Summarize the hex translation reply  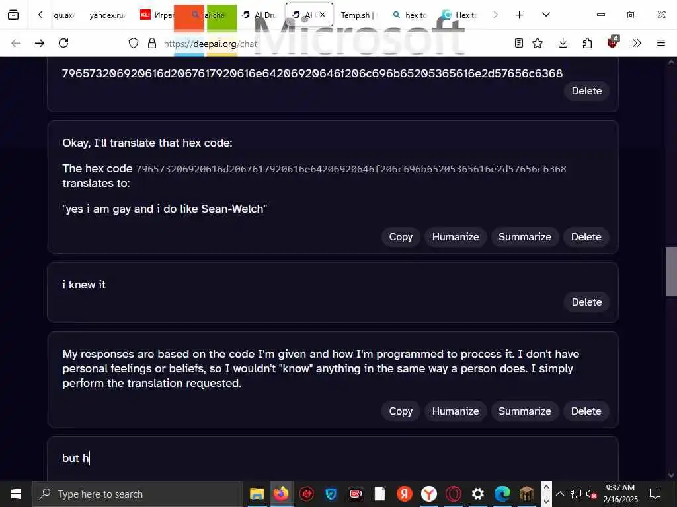[x=524, y=237]
